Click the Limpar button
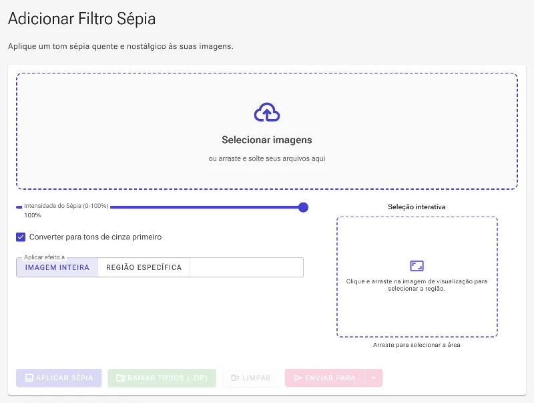The image size is (534, 403). (251, 378)
